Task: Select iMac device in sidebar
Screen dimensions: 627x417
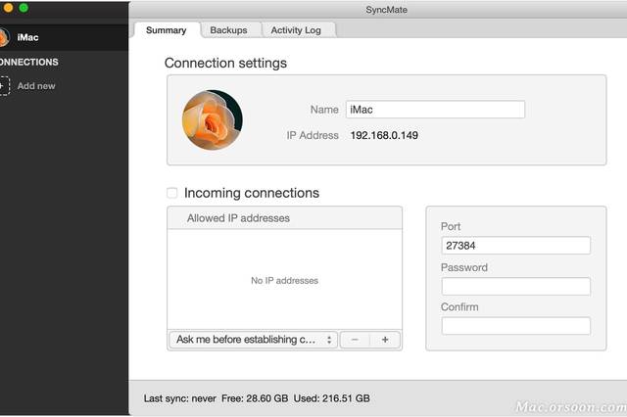Action: [x=64, y=37]
